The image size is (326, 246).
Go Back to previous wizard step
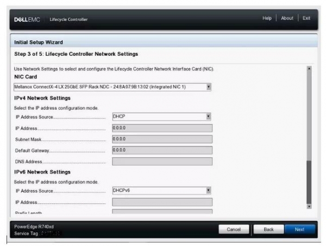[268, 229]
